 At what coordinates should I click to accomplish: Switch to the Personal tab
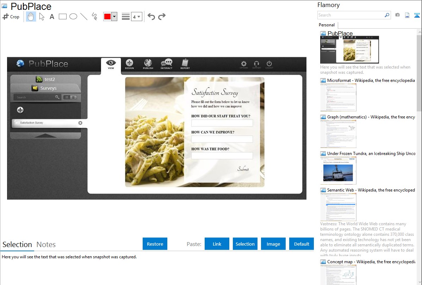click(327, 25)
